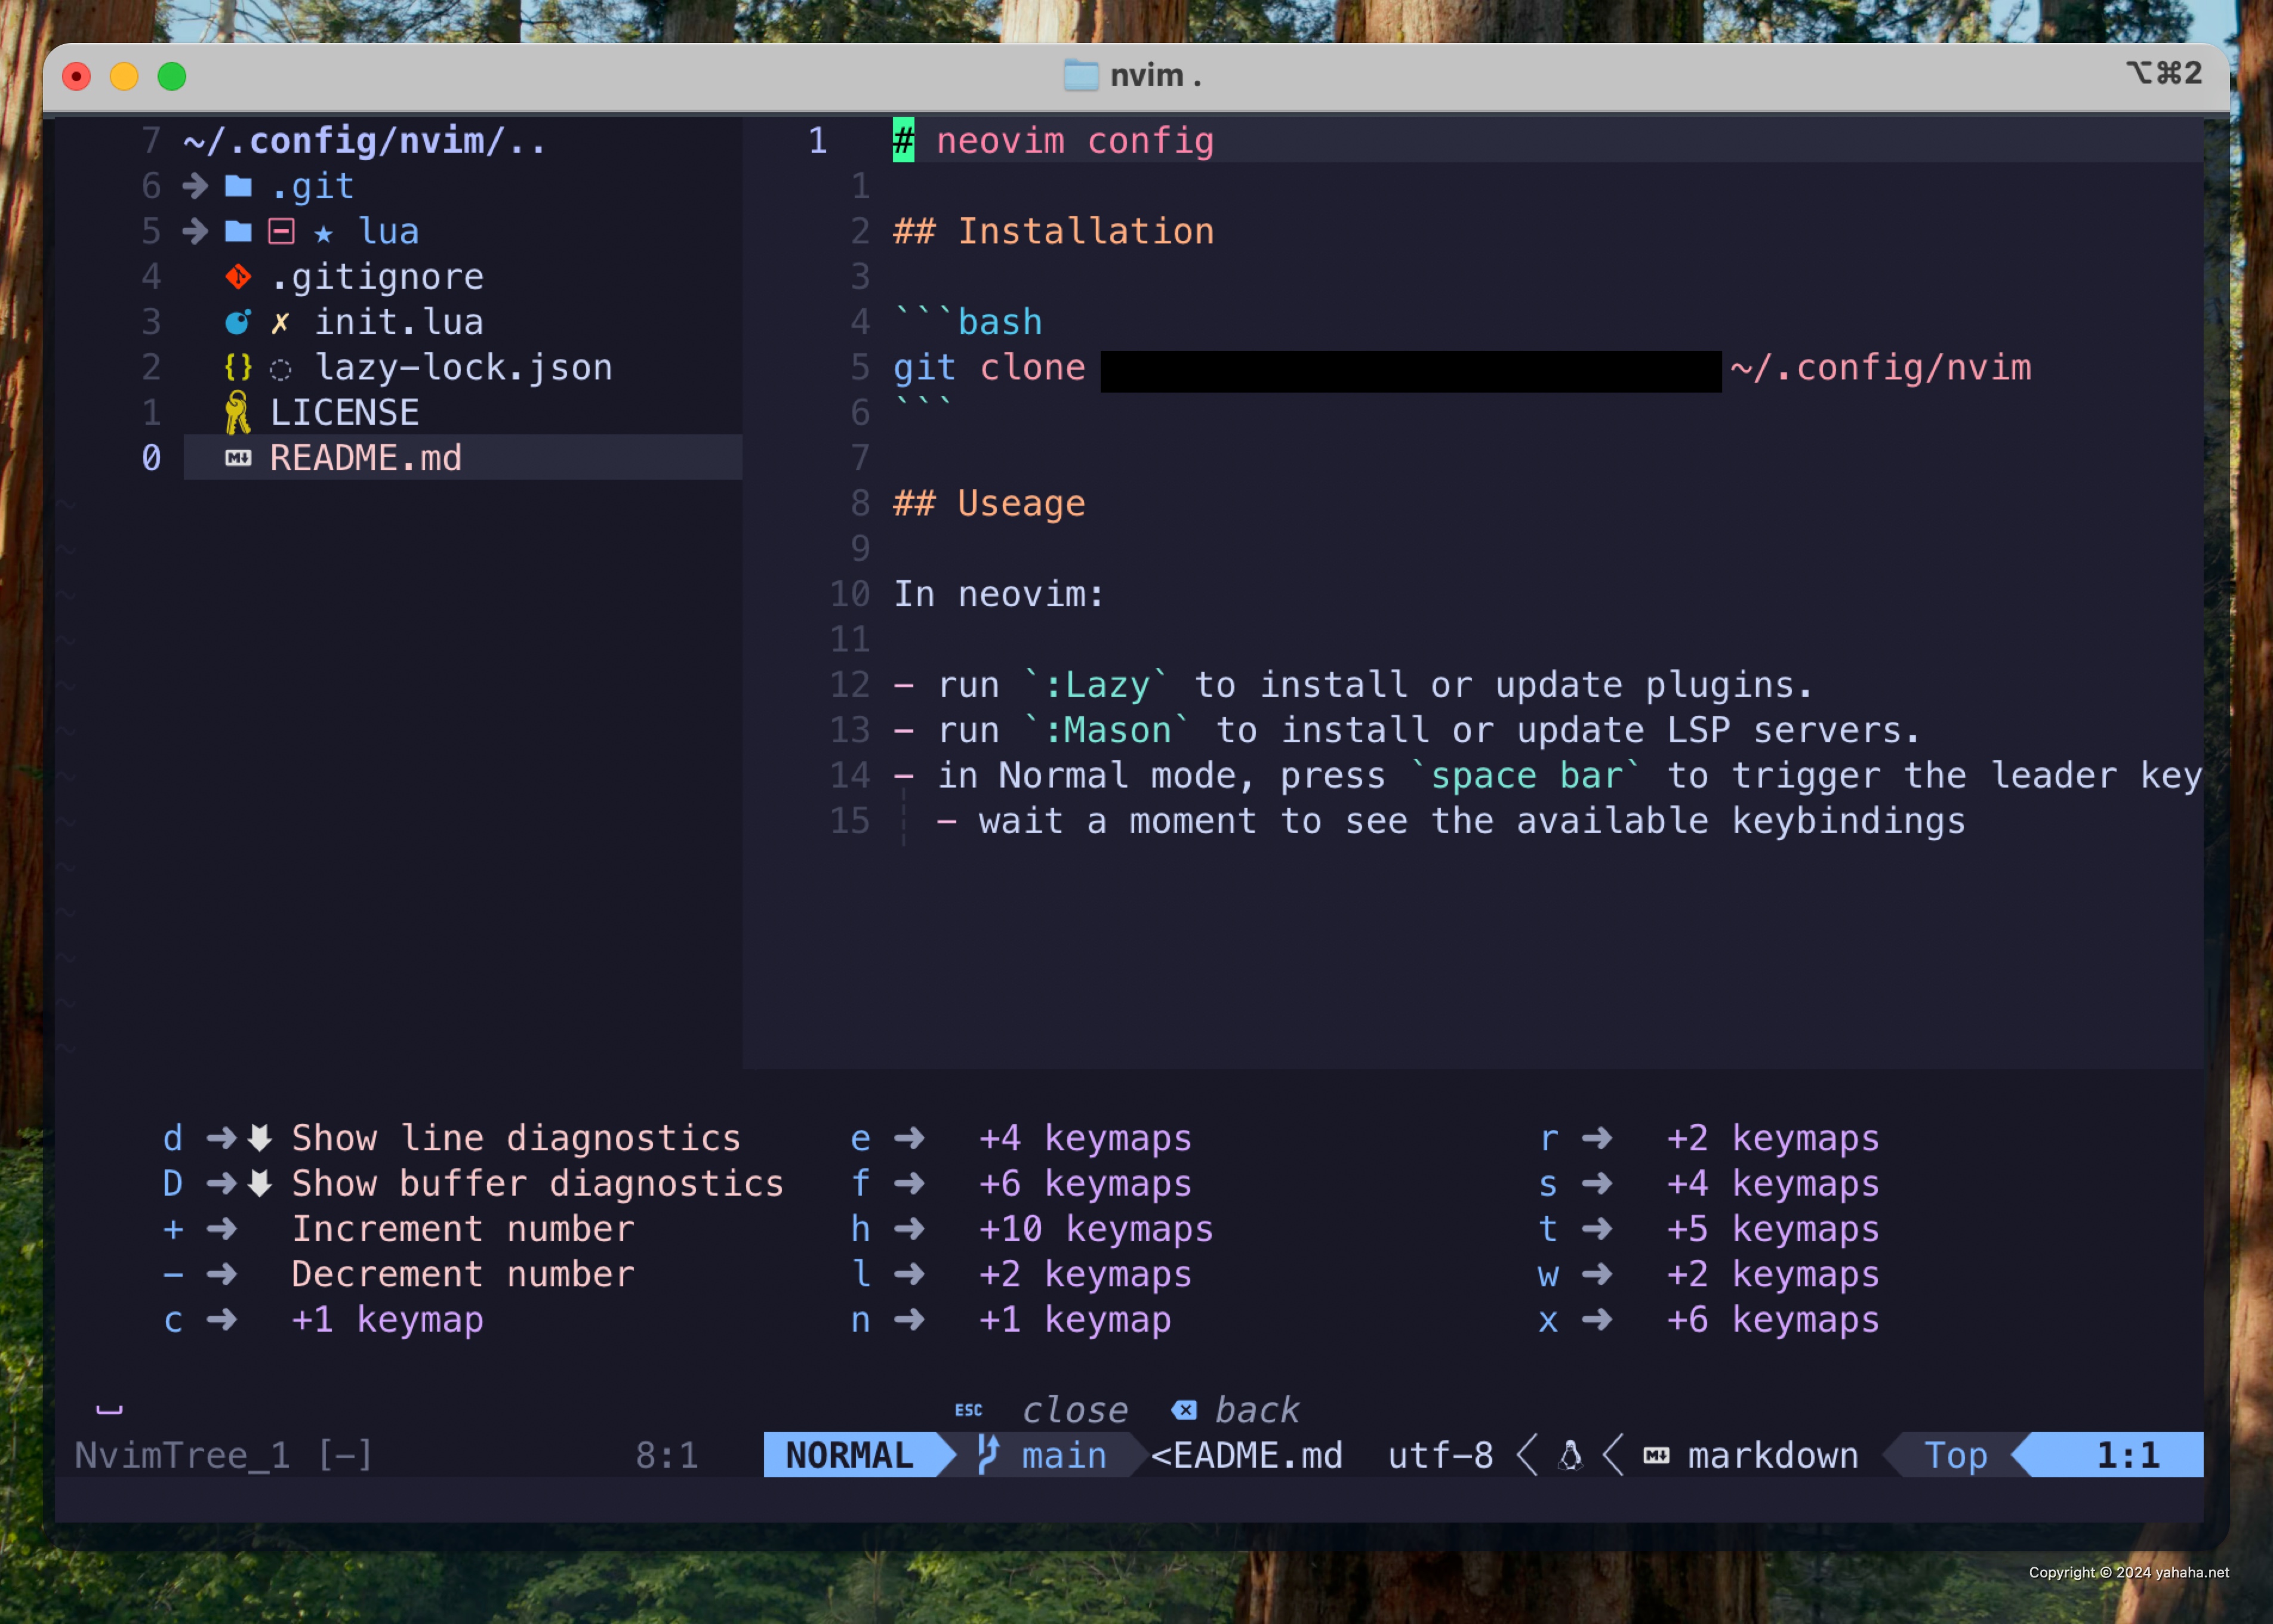
Task: Select the .git folder name
Action: tap(312, 186)
